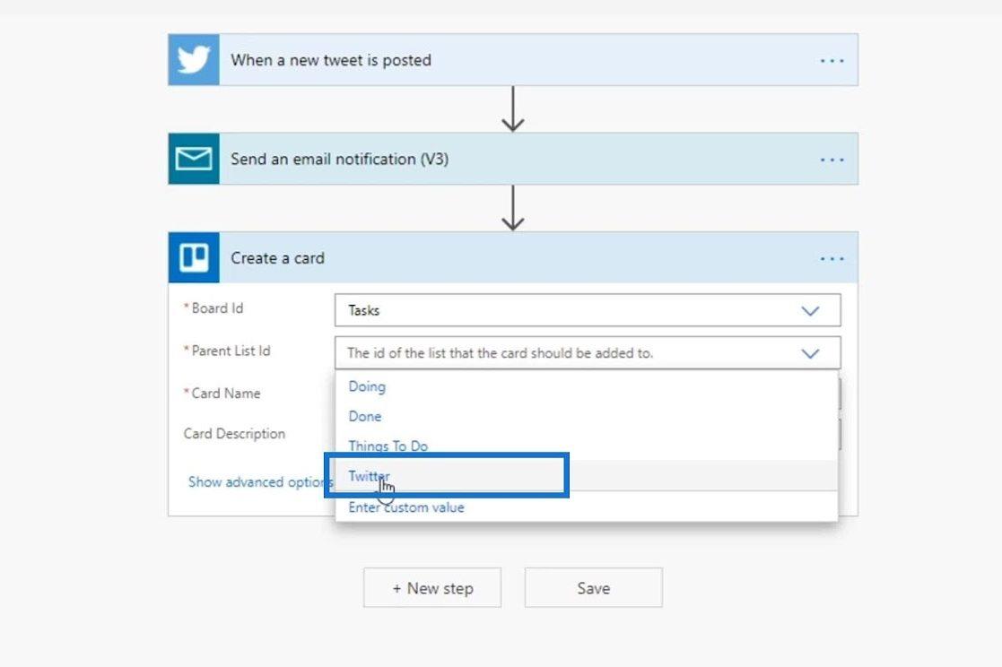Collapse the Parent List Id dropdown chevron
This screenshot has width=1002, height=667.
pyautogui.click(x=810, y=353)
